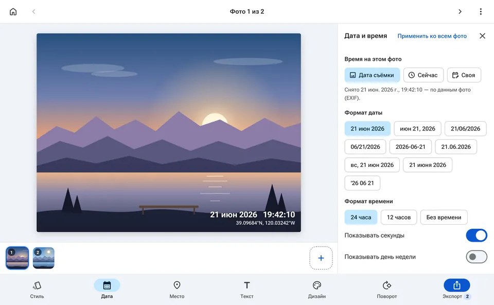Viewport: 494px width, 305px height.
Task: Go to previous photo arrow
Action: [x=34, y=12]
